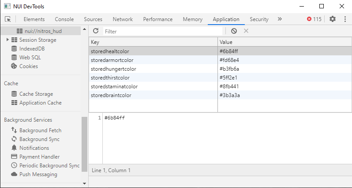This screenshot has height=188, width=352.
Task: Expand the Session Storage tree node
Action: point(7,40)
